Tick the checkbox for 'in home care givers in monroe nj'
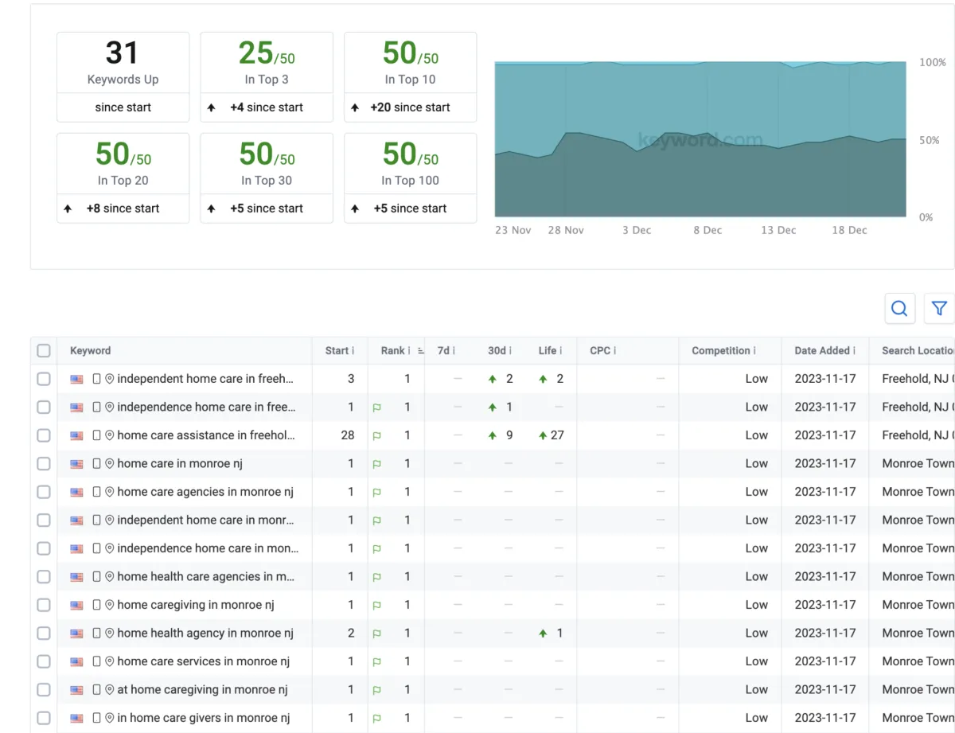This screenshot has height=733, width=955. coord(44,718)
